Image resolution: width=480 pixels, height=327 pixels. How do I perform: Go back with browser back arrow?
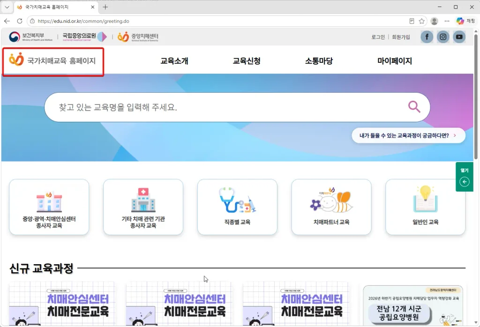point(7,21)
